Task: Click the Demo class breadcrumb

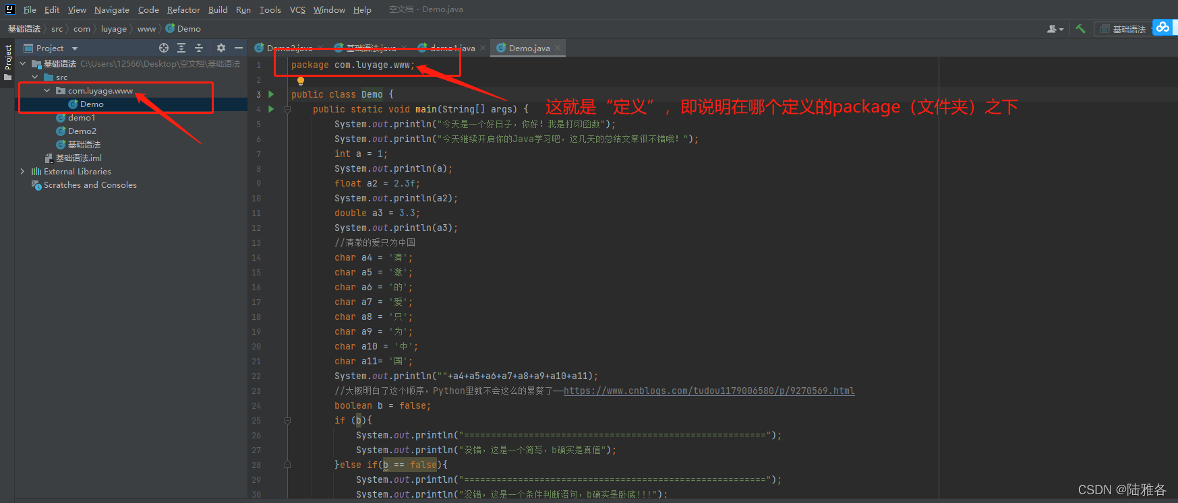Action: (183, 29)
